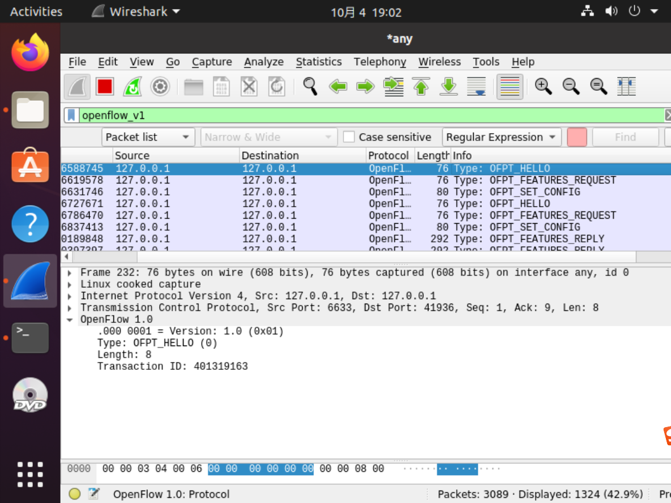Viewport: 671px width, 503px height.
Task: Open the Regular Expression search type dropdown
Action: (x=502, y=137)
